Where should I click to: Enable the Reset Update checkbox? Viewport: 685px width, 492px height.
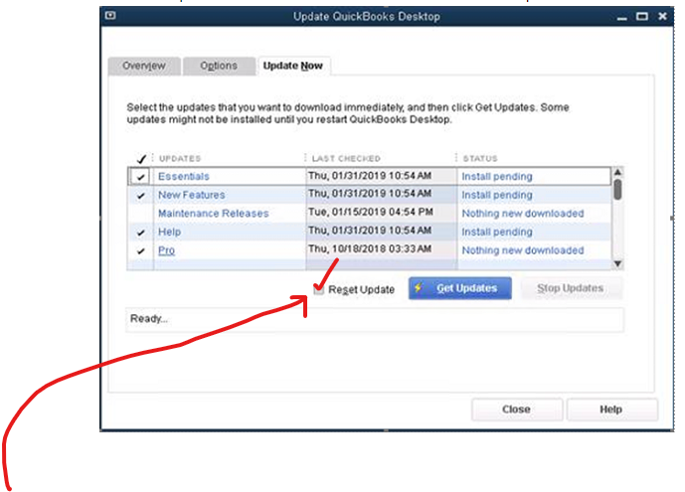[x=318, y=290]
